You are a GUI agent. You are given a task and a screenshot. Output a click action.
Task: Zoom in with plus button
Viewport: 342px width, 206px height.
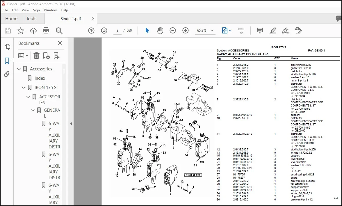pos(186,31)
